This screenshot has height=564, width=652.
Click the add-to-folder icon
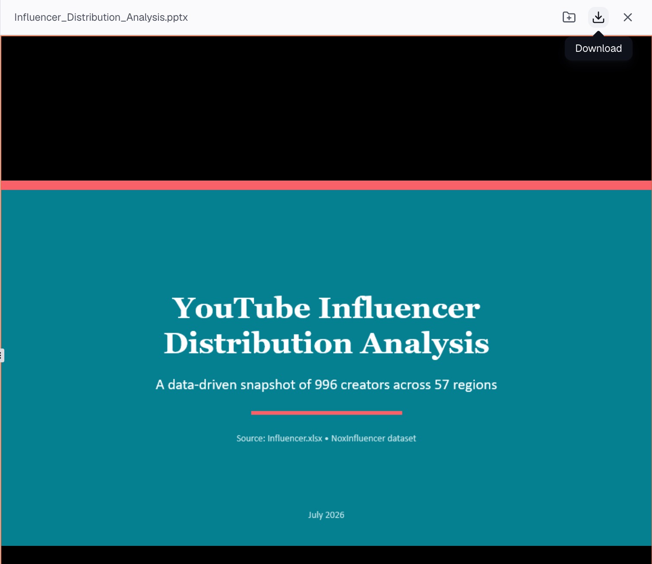[569, 17]
